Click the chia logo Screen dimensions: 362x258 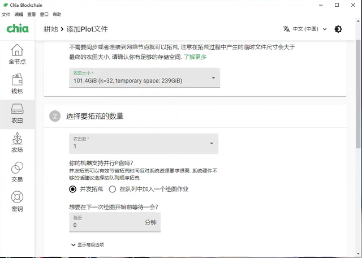[18, 29]
